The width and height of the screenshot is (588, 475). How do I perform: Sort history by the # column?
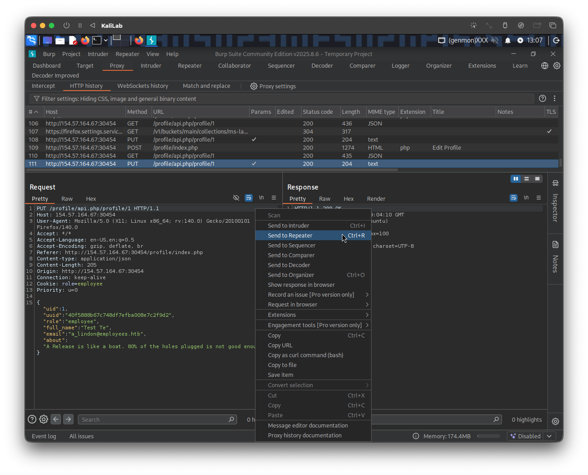coord(34,112)
